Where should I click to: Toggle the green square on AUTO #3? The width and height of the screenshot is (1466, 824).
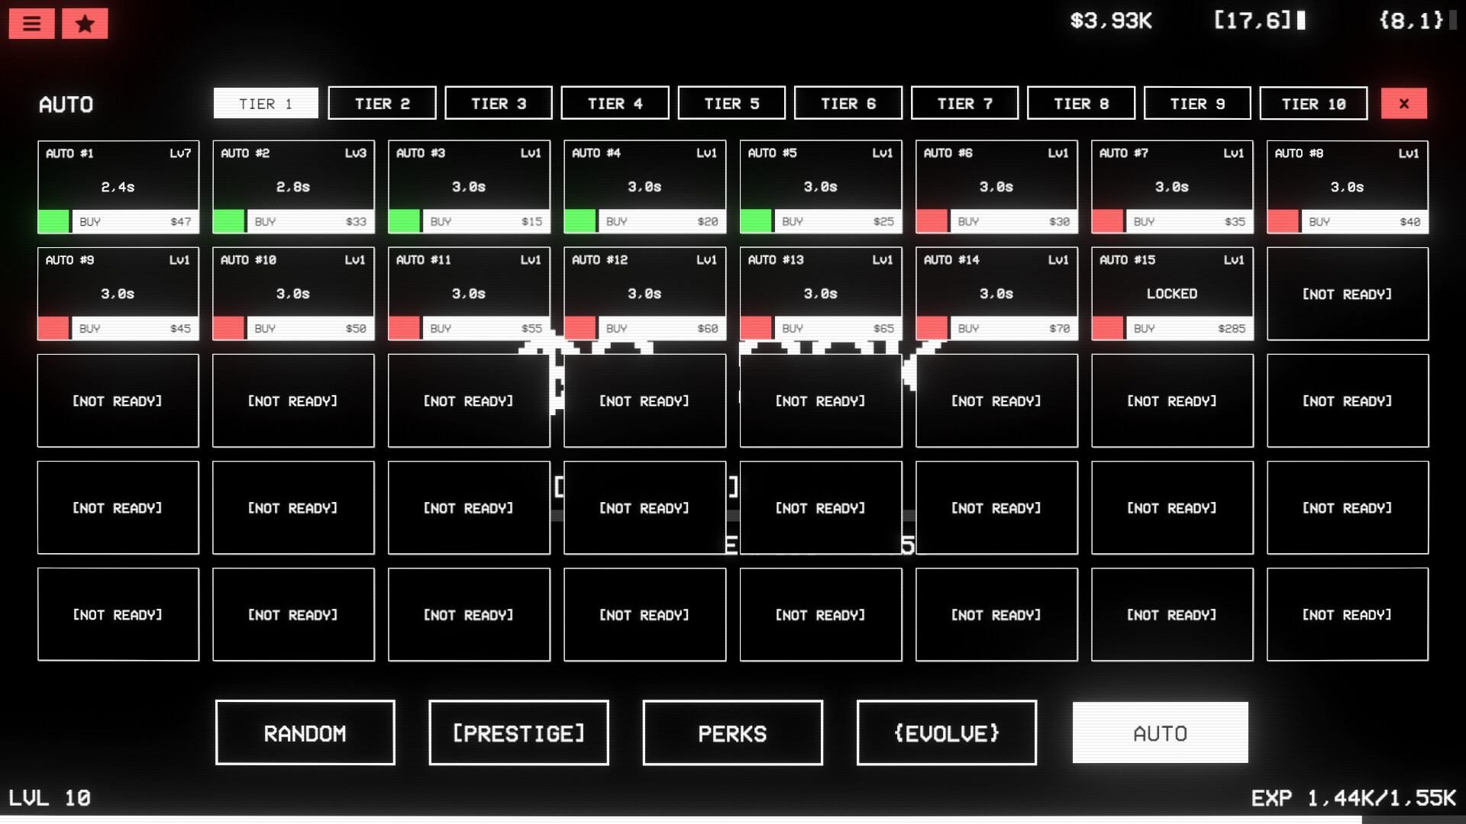pyautogui.click(x=404, y=221)
